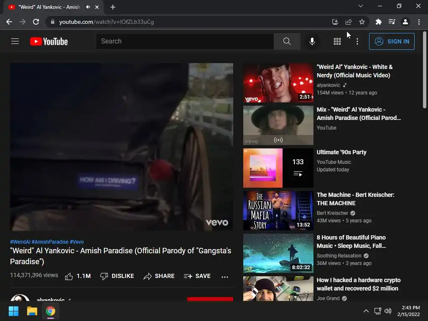Open The Russian Mafia Story thumbnail

278,211
